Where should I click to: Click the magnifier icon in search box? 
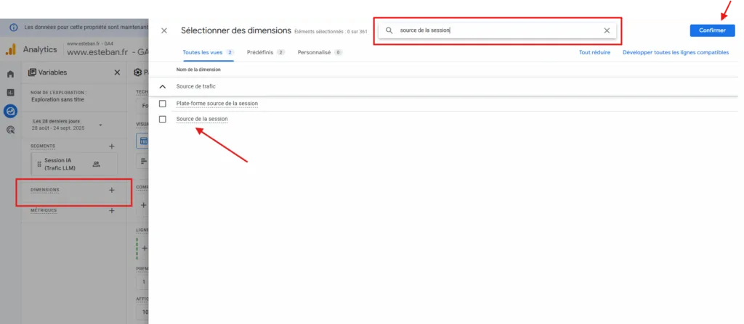click(x=389, y=30)
